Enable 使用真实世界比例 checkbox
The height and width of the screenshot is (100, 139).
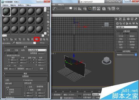point(5,56)
